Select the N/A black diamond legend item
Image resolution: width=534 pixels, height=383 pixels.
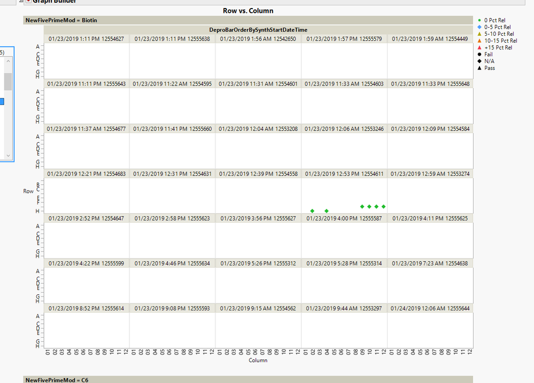(x=479, y=61)
